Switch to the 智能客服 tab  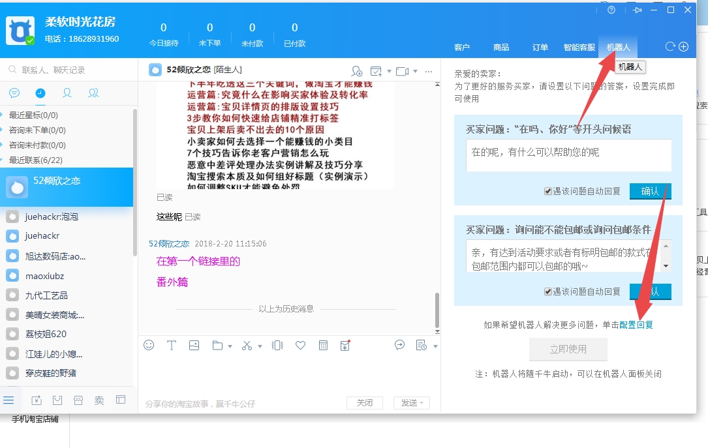tap(579, 48)
